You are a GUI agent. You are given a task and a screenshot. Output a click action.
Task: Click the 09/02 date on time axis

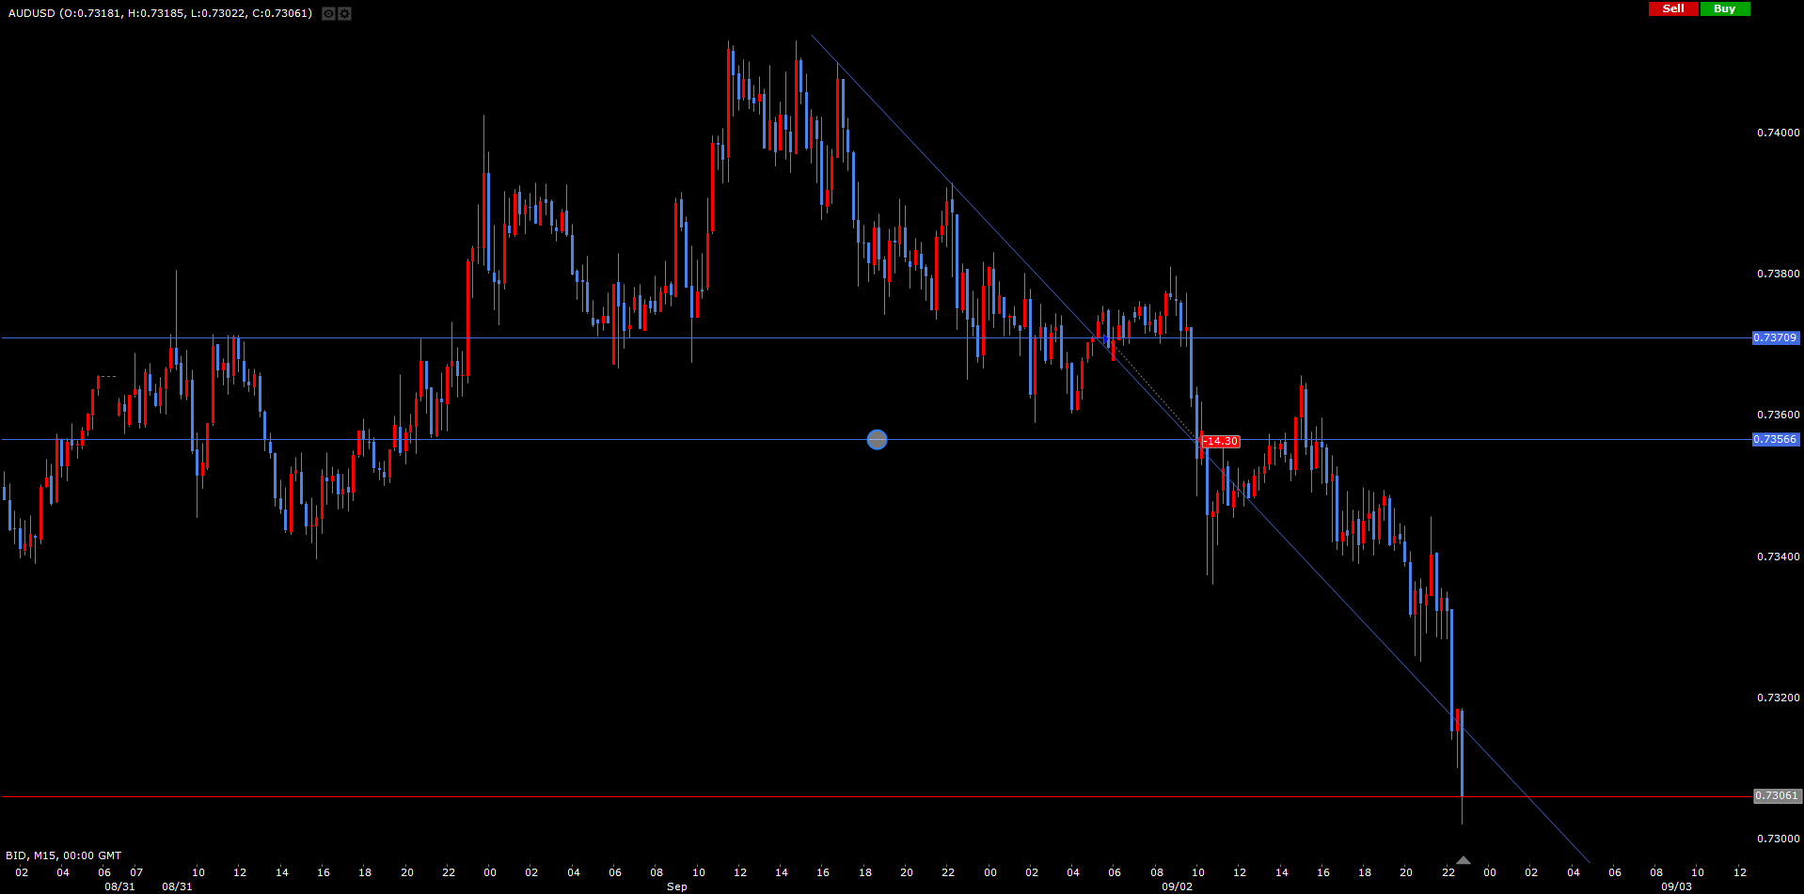(1177, 886)
